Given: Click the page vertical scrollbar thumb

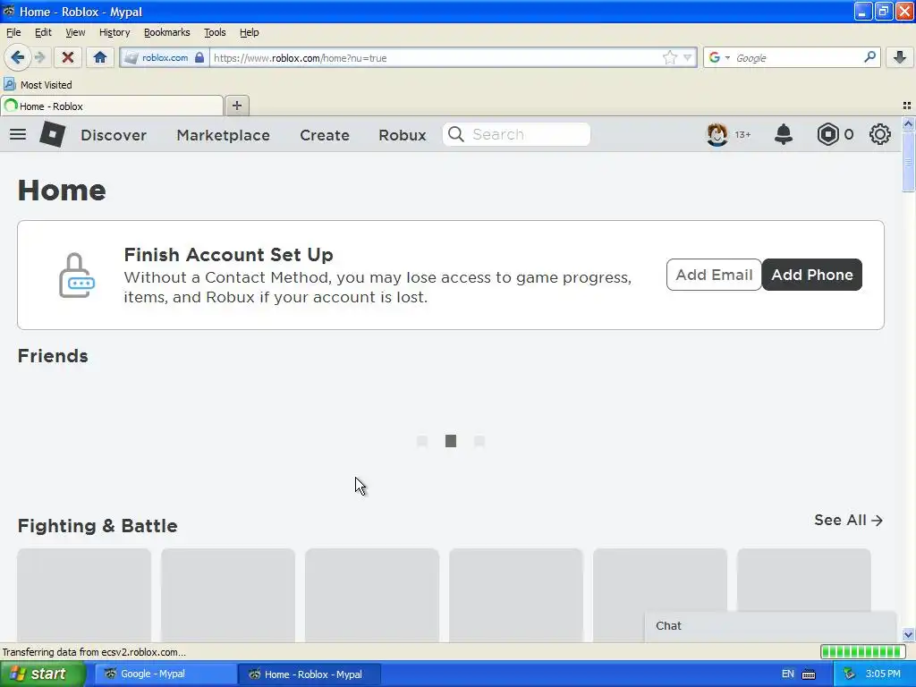Looking at the screenshot, I should (908, 161).
